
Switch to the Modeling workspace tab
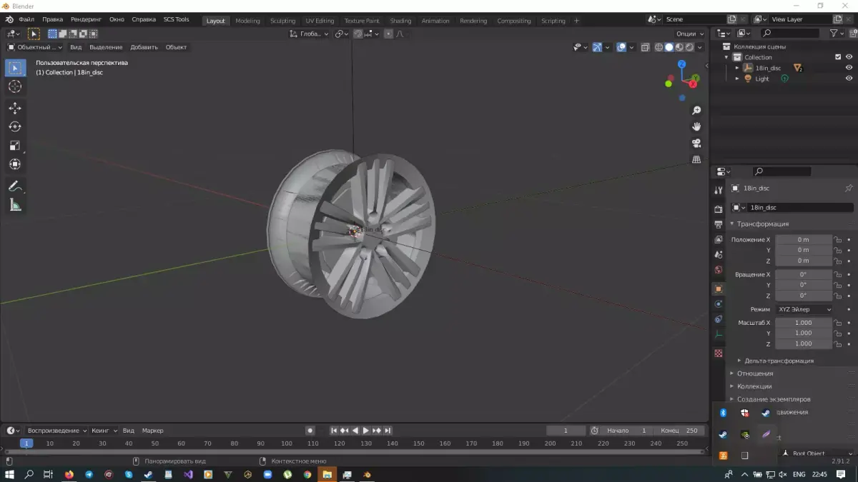pos(247,21)
